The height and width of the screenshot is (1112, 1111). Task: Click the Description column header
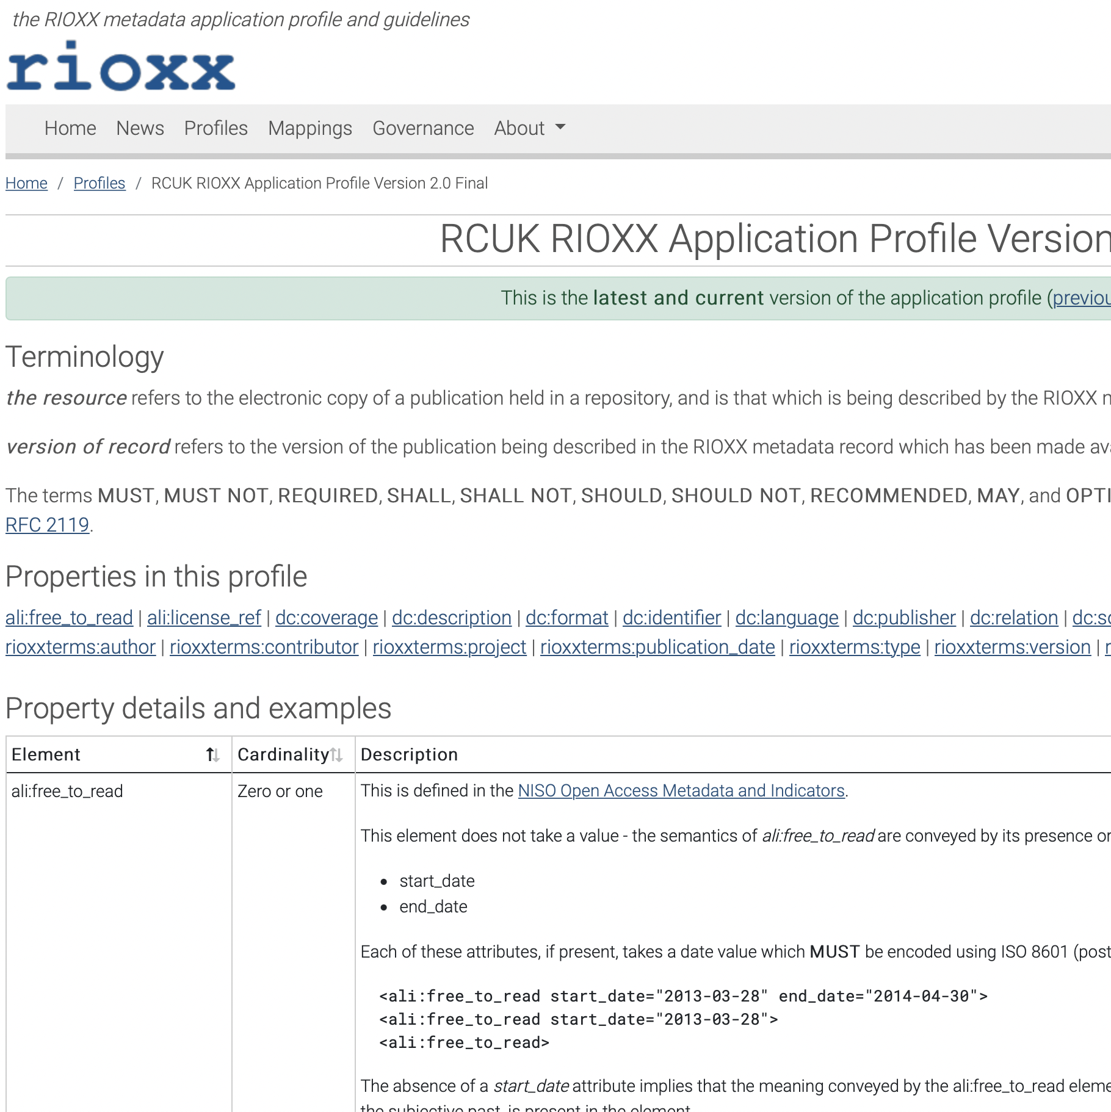tap(409, 755)
